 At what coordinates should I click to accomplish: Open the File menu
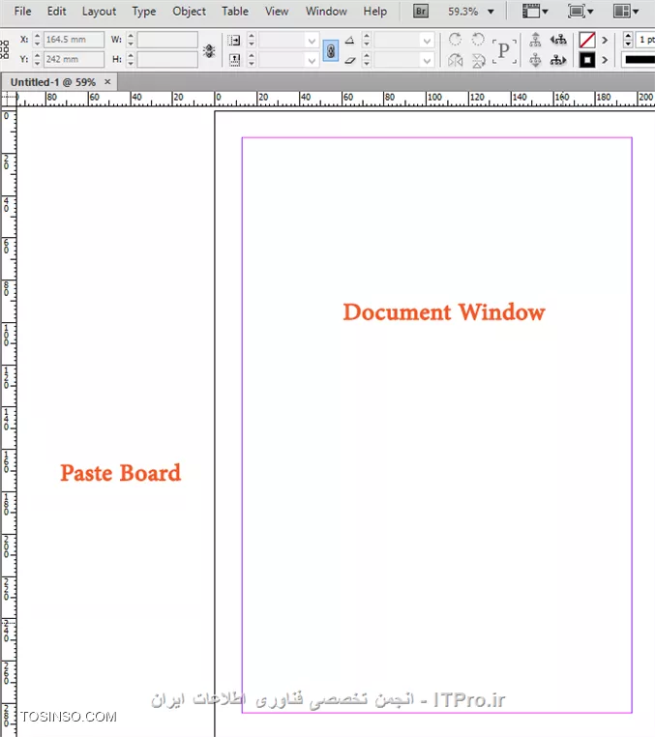pos(22,12)
